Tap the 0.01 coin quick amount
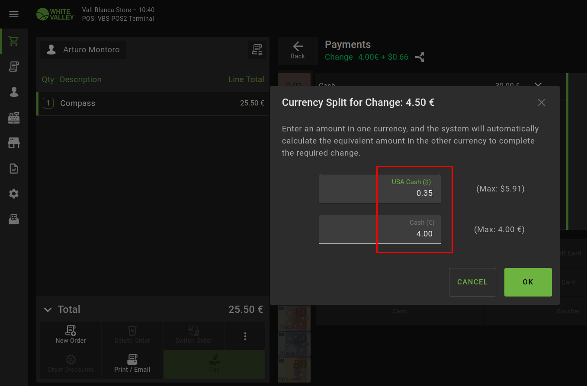Image resolution: width=587 pixels, height=386 pixels. [x=294, y=80]
